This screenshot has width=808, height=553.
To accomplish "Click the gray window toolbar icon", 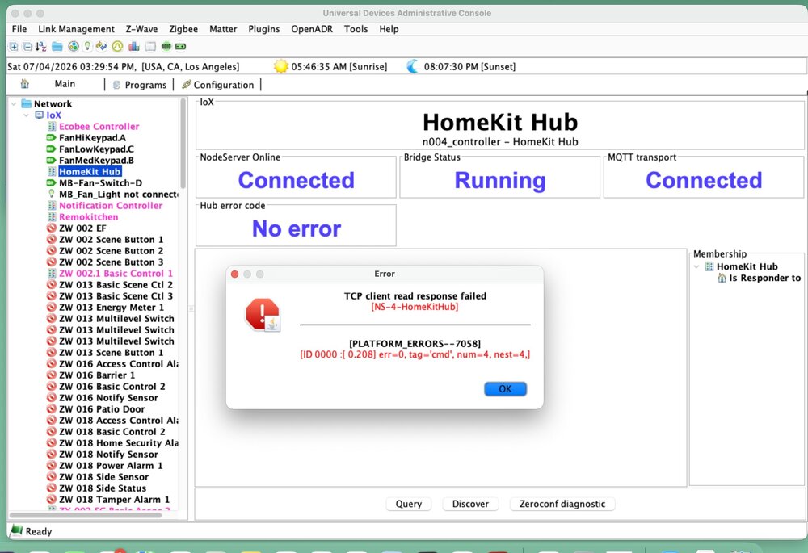I will (x=150, y=47).
